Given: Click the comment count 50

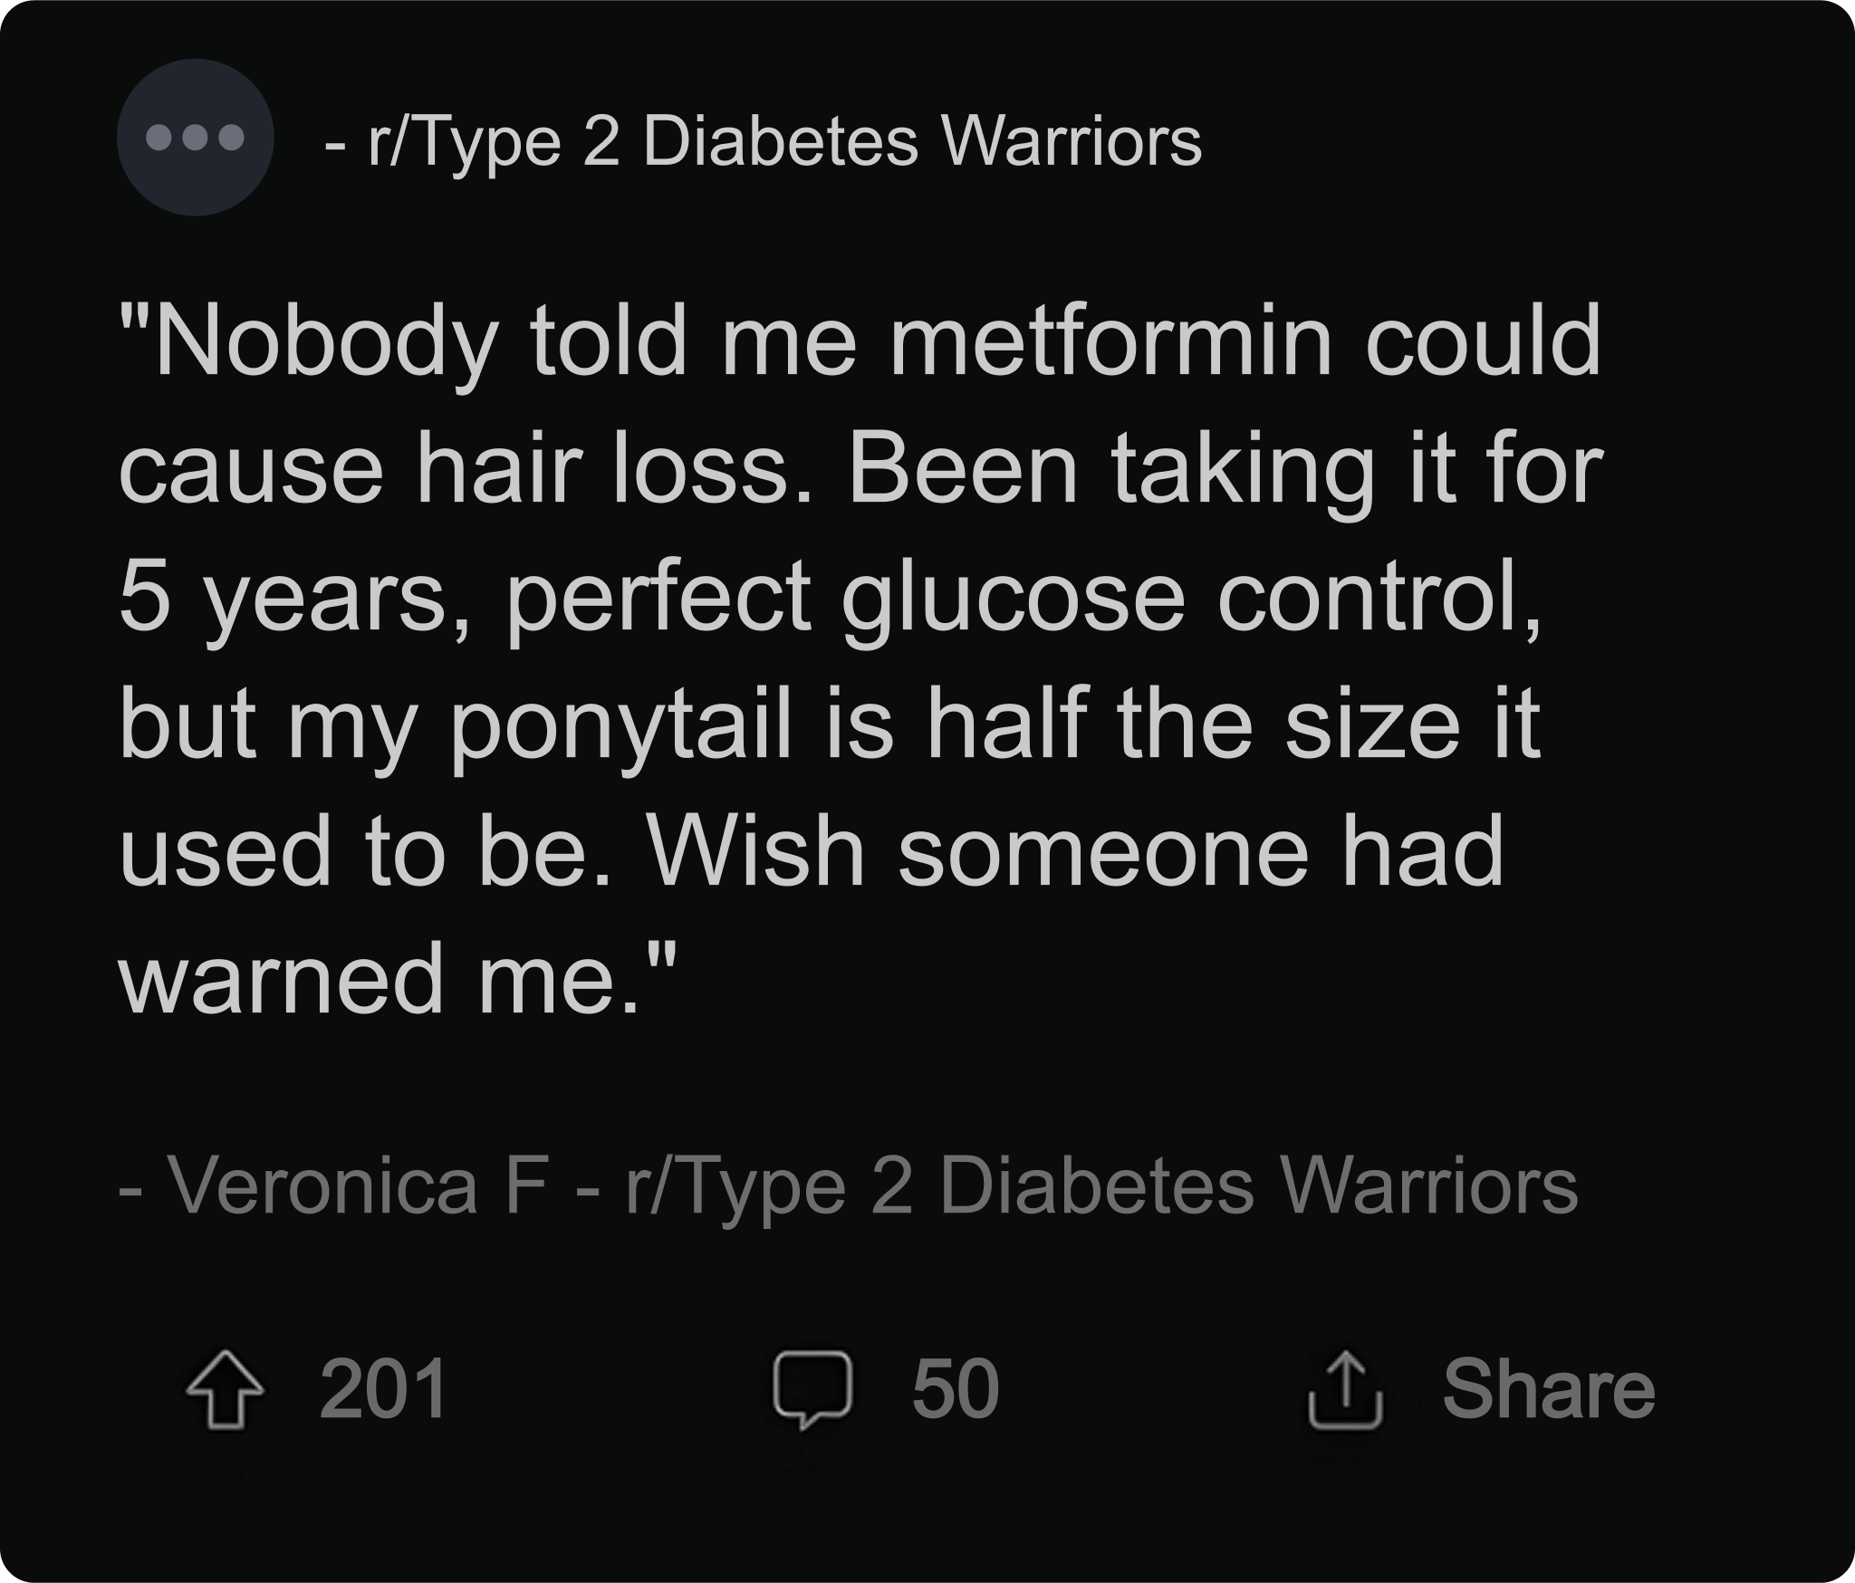Looking at the screenshot, I should 955,1390.
